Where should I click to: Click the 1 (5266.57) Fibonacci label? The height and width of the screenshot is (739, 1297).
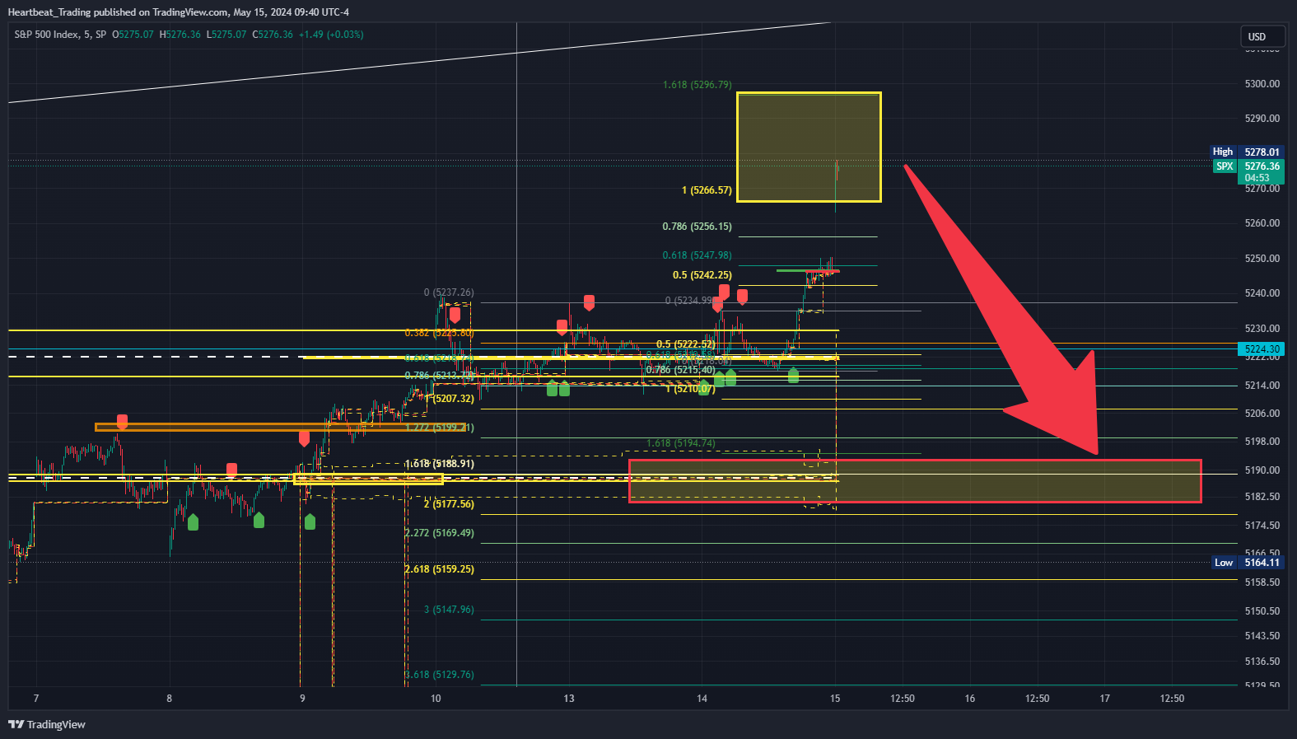707,190
